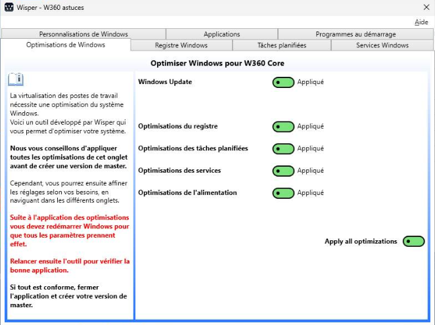Click the bold Nous vous conseillons paragraph
Image resolution: width=435 pixels, height=325 pixels.
pyautogui.click(x=68, y=157)
